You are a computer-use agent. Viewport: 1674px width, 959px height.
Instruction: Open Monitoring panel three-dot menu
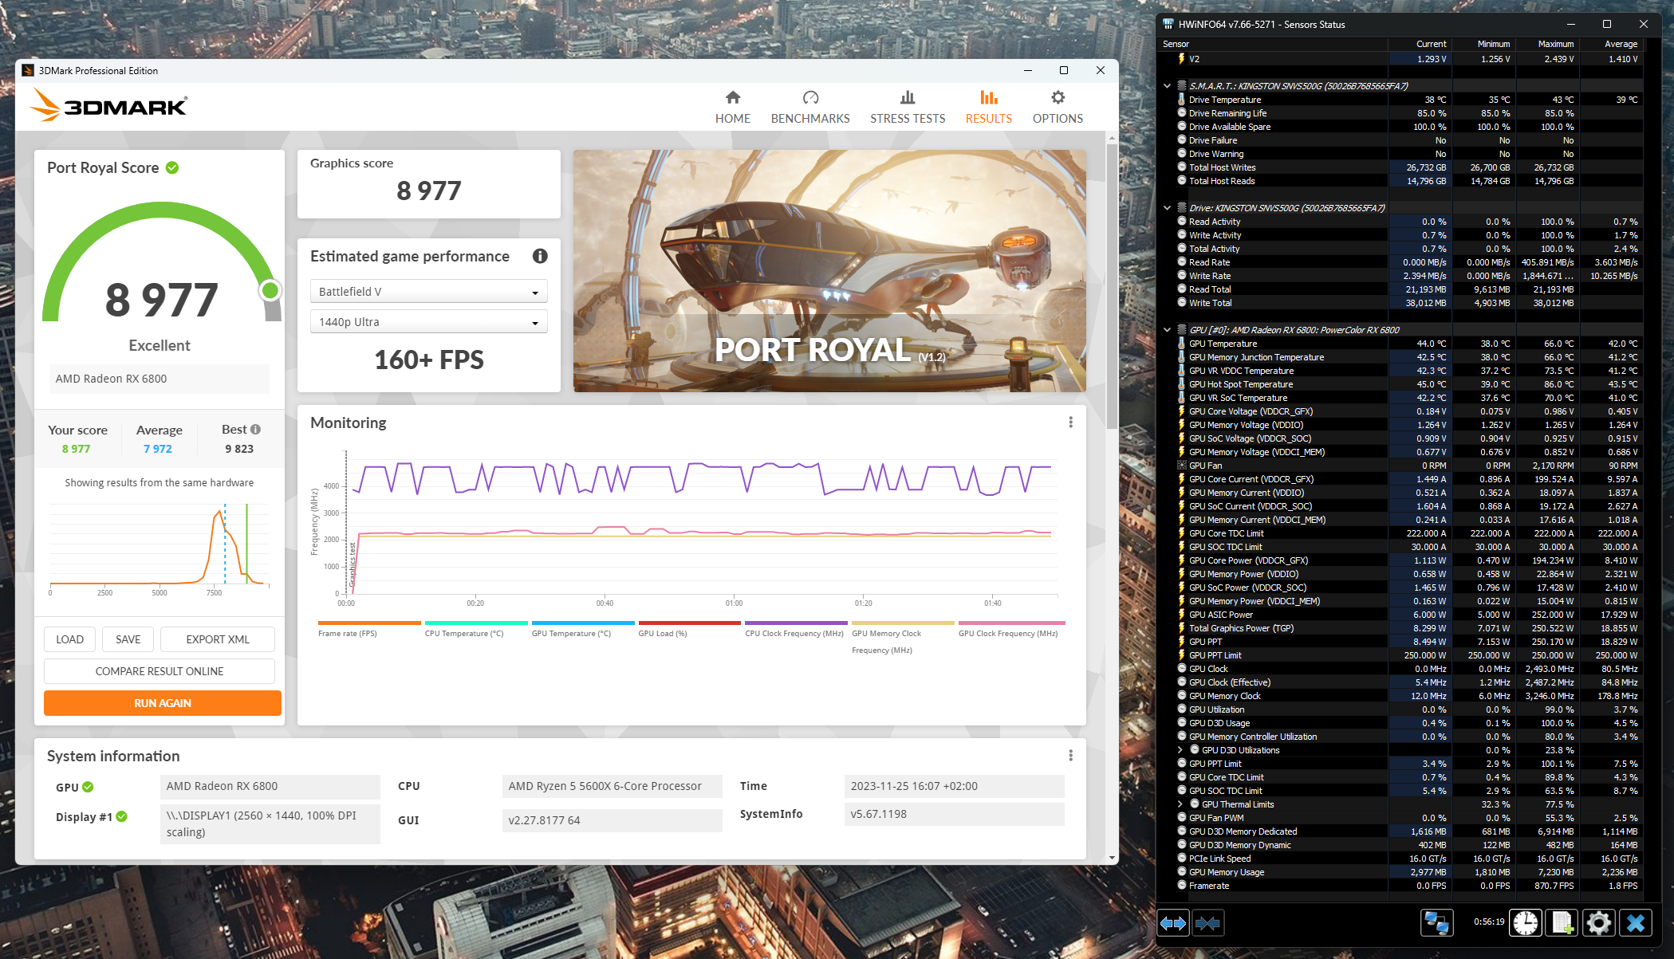click(1070, 423)
